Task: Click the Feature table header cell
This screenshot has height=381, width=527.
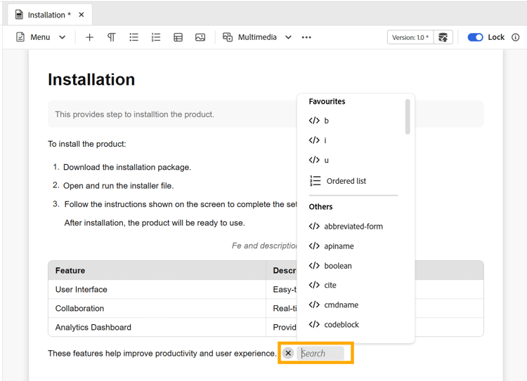Action: pos(157,271)
